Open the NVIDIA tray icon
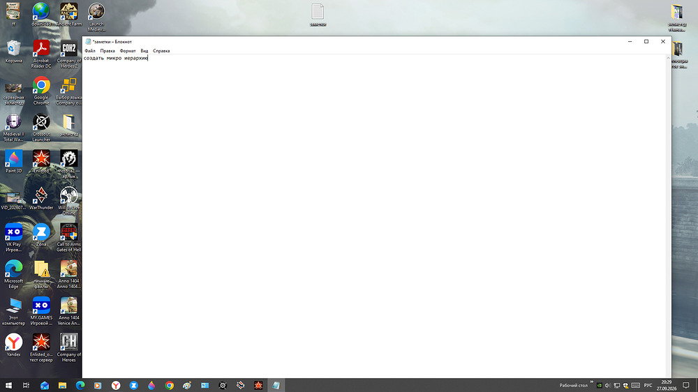 599,385
